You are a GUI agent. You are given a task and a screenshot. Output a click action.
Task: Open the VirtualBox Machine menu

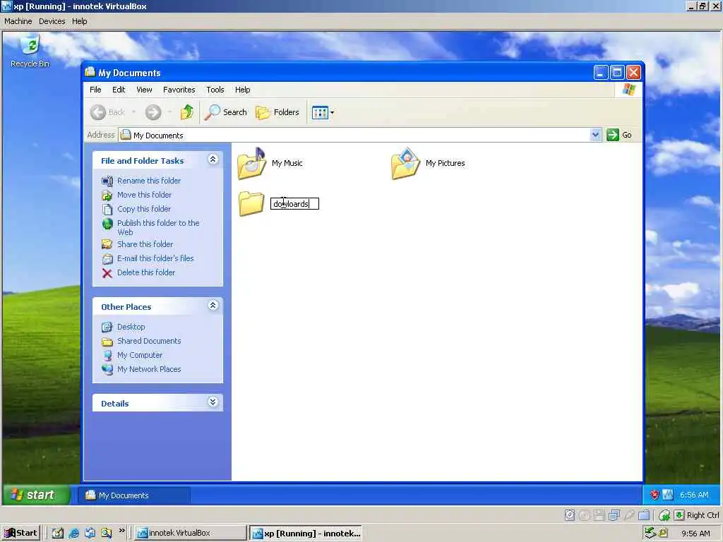tap(18, 21)
